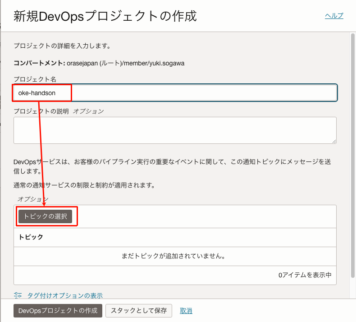Click the compartment path orasejapan text
Viewport: 356px width, 322px height.
pos(125,63)
